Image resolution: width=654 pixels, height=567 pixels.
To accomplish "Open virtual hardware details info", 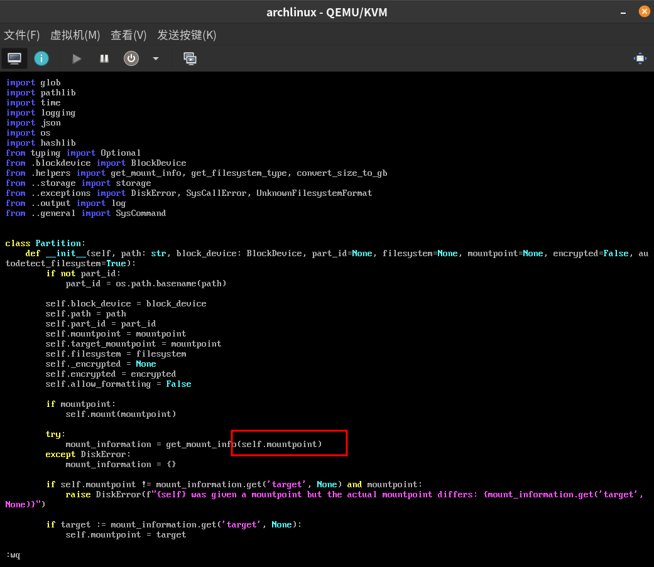I will pyautogui.click(x=41, y=58).
